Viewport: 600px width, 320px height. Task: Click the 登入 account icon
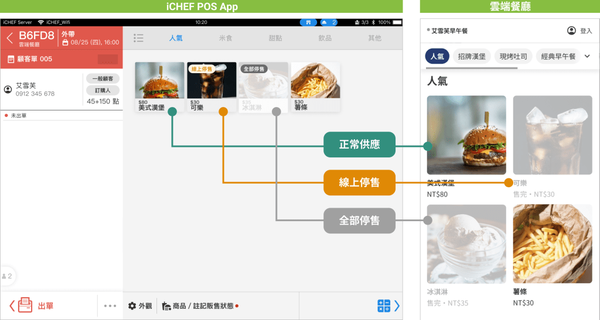571,30
